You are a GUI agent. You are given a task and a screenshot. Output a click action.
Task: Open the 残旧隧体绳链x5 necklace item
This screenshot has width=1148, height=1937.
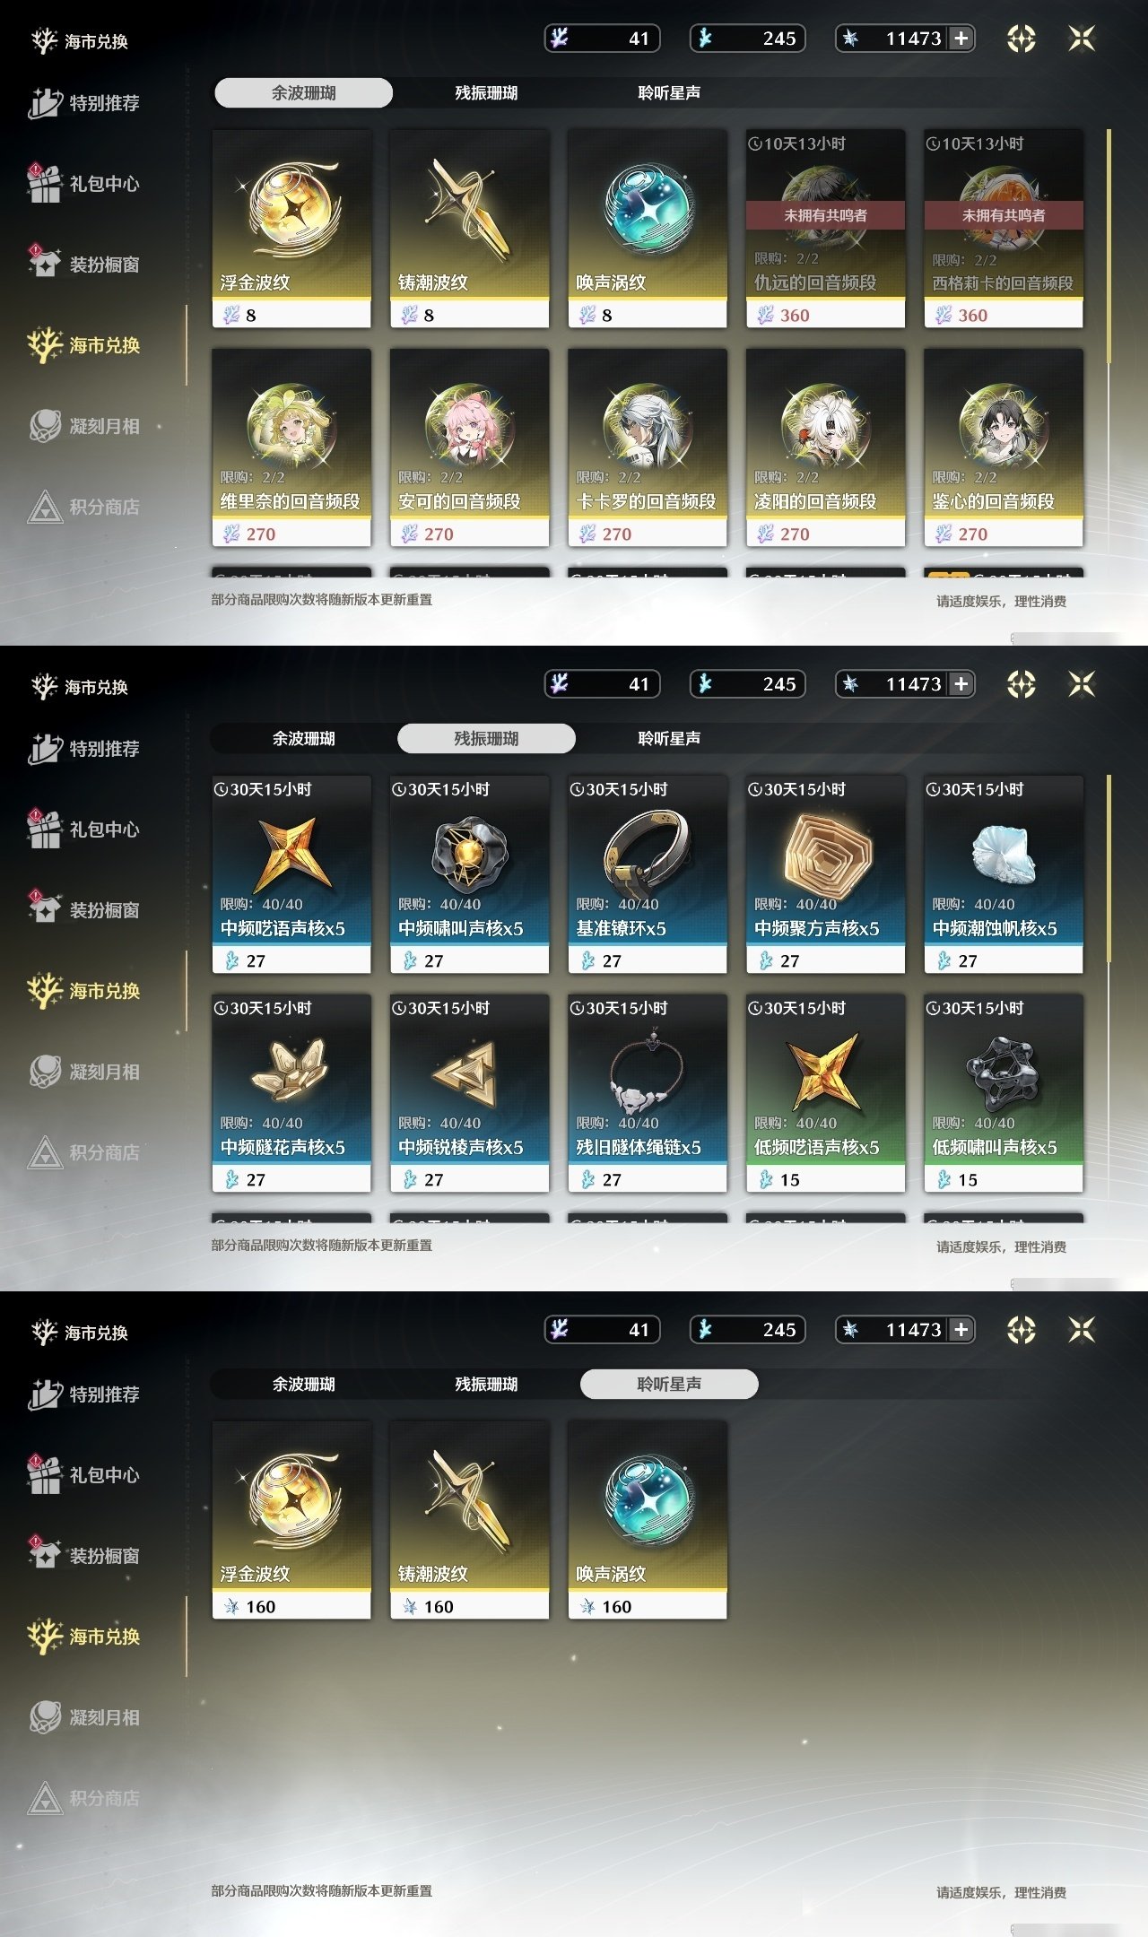pos(647,1093)
